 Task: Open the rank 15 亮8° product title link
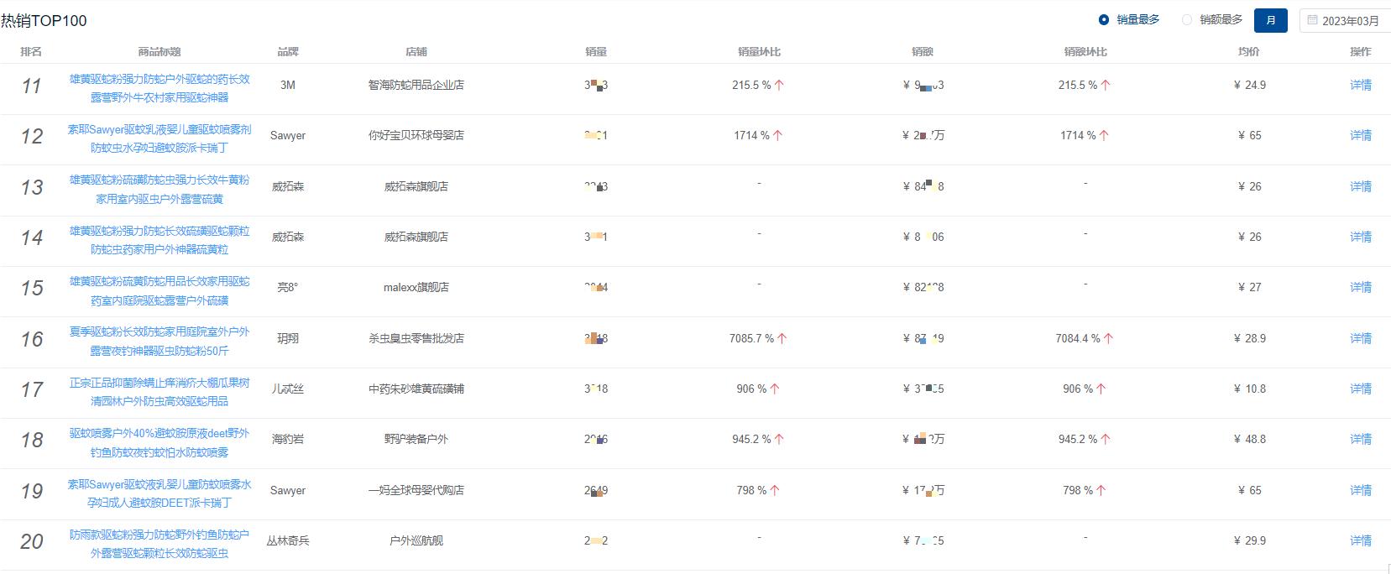tap(159, 290)
